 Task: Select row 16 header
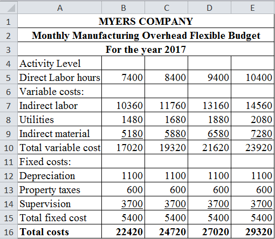pos(9,231)
